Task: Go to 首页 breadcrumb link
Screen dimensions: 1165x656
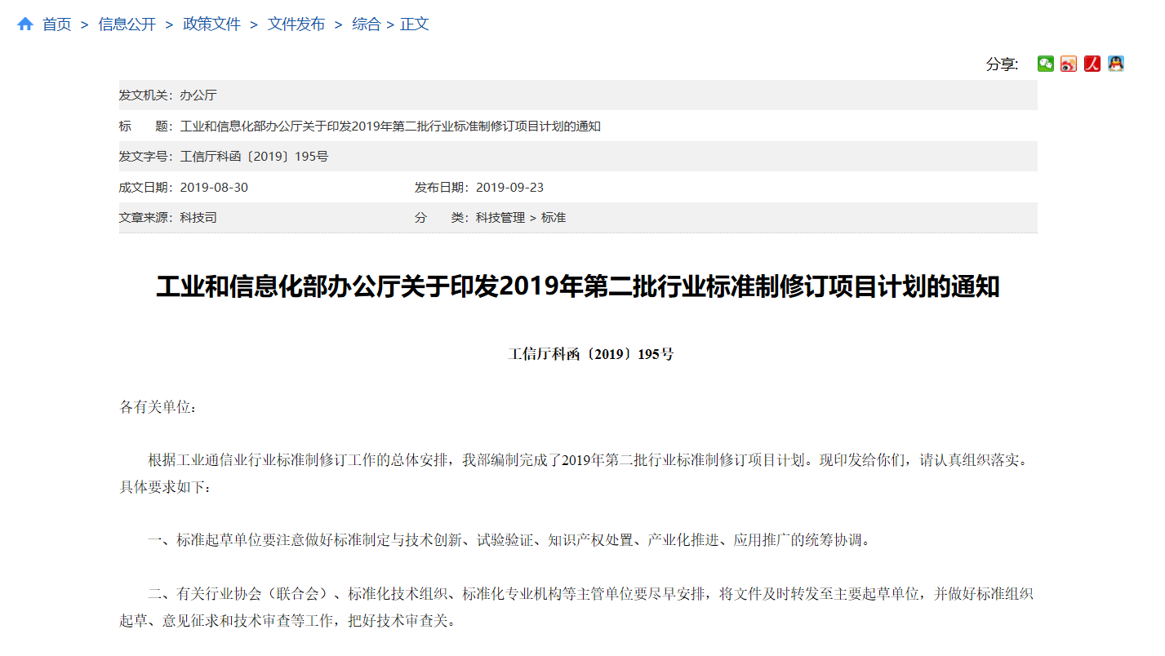Action: (57, 24)
